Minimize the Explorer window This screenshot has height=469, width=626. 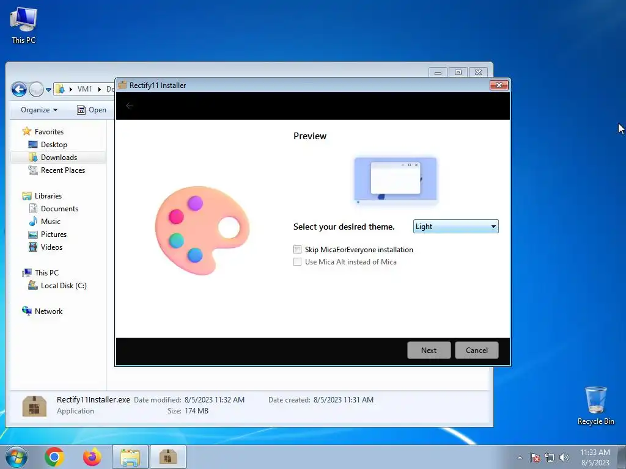click(x=438, y=73)
